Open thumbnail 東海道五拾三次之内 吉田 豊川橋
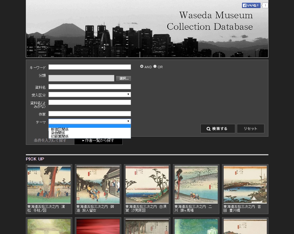 pos(245,184)
